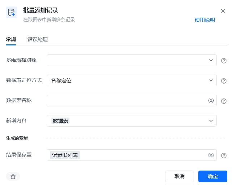The image size is (232, 185).
Task: Open the 数据表定位方式 dropdown showing 名称定位
Action: tap(132, 80)
